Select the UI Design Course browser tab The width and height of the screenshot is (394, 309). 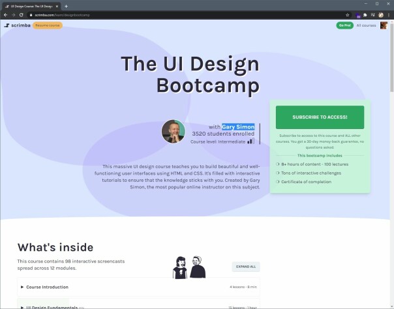[31, 7]
